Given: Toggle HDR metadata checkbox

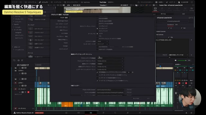Looking at the screenshot, I should pyautogui.click(x=97, y=50).
